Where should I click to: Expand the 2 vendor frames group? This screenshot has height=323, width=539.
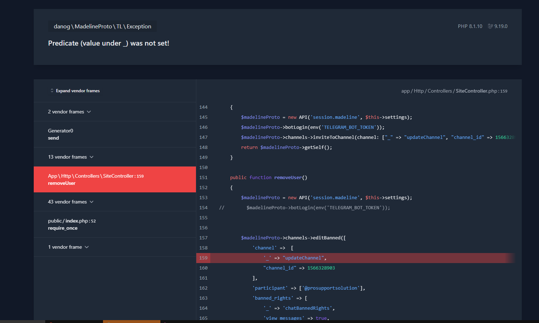point(69,112)
